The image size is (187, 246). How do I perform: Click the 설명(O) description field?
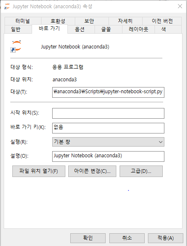108,156
